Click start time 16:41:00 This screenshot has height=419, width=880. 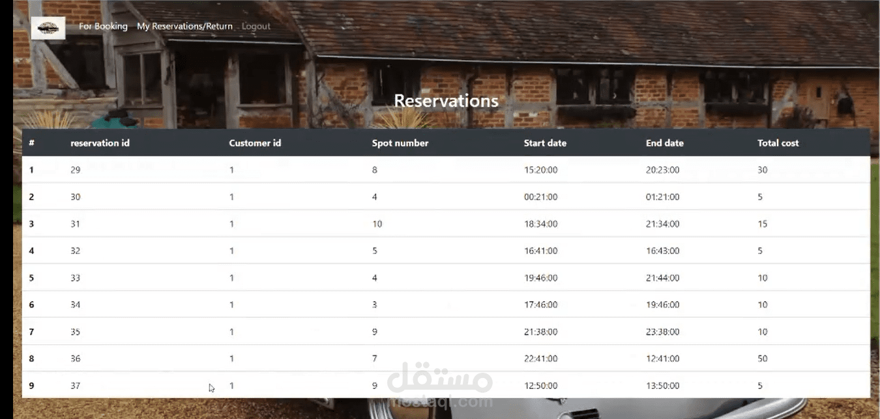click(541, 251)
